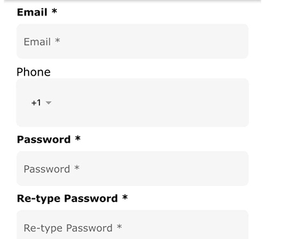Click the asterisk beside the Password label
The width and height of the screenshot is (285, 239).
point(78,138)
